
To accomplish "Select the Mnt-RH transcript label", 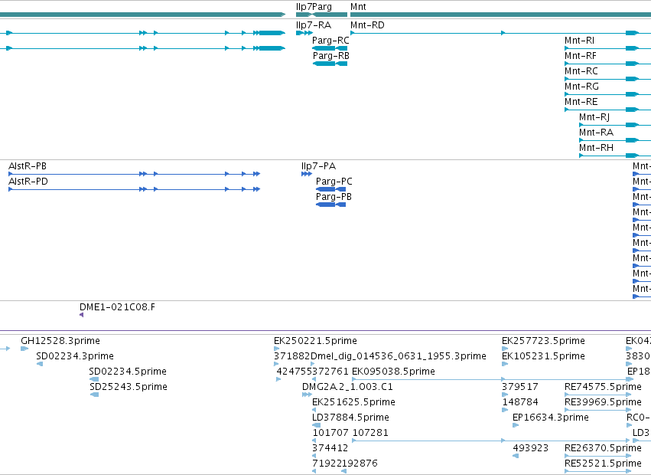I will [x=596, y=148].
